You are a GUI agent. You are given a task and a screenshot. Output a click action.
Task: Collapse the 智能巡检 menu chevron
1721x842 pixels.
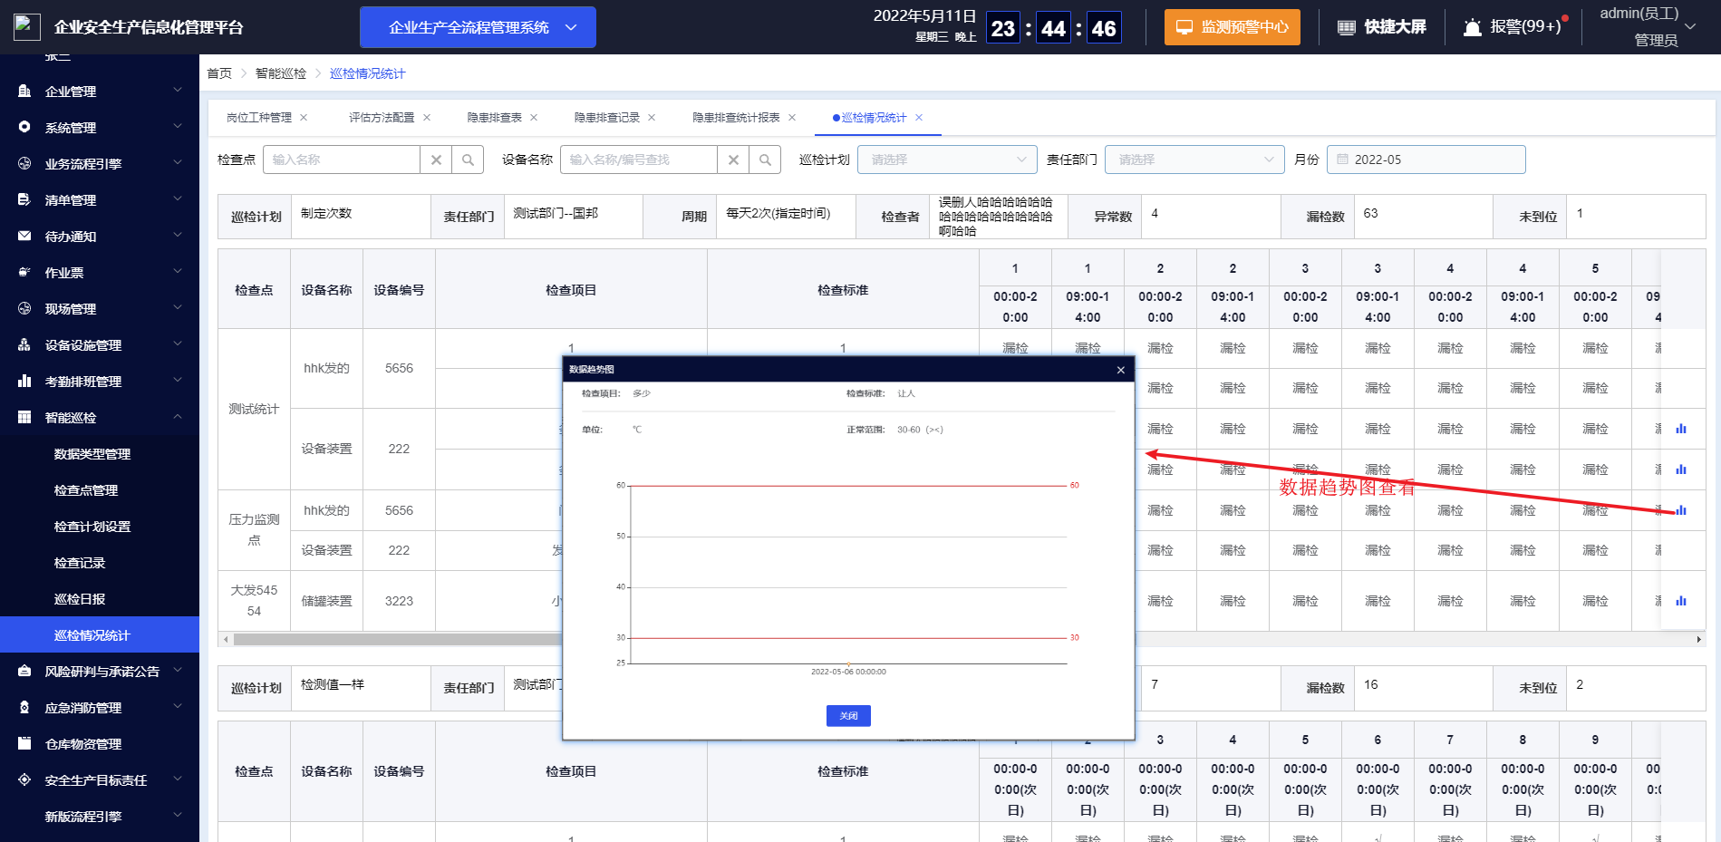point(178,417)
